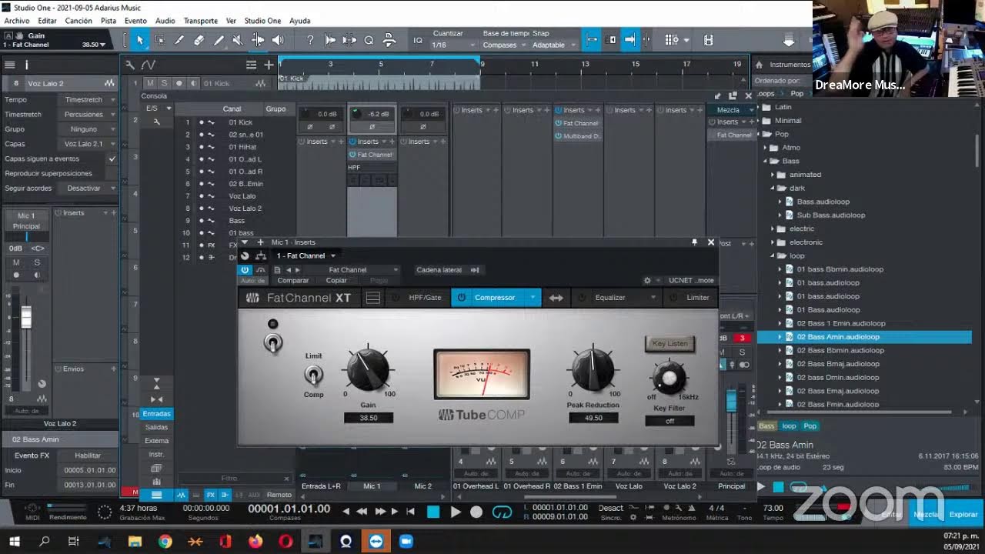Select the Bend tool

pos(258,40)
